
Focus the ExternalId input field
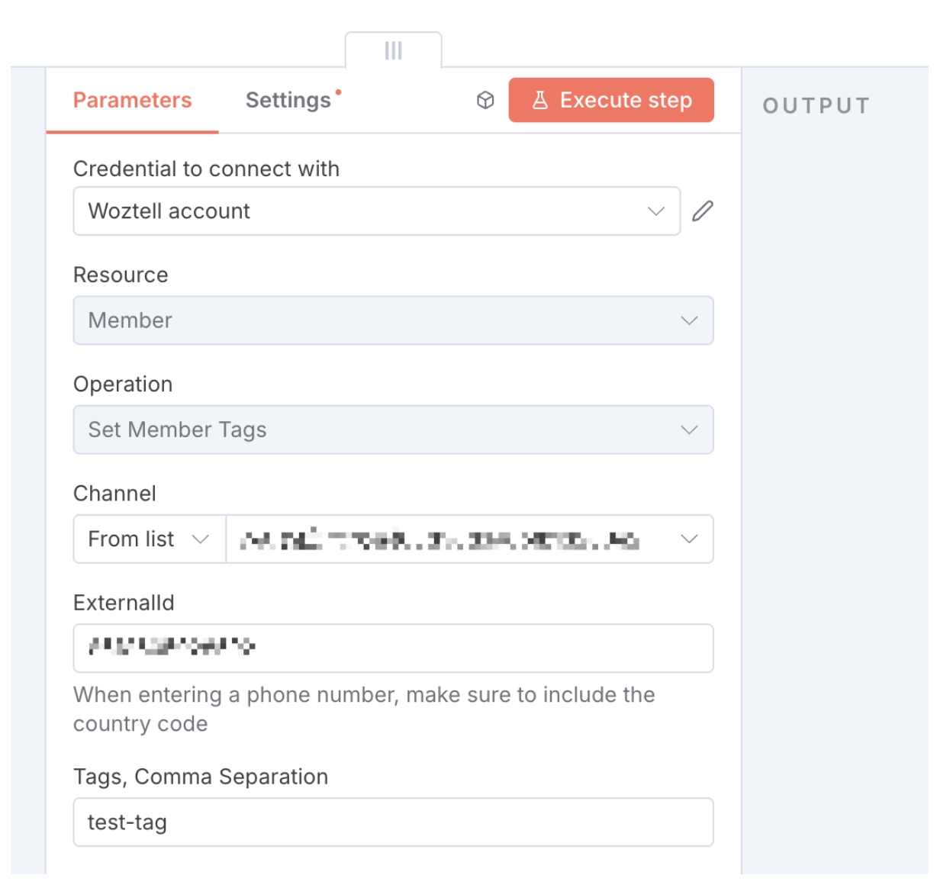[x=394, y=648]
